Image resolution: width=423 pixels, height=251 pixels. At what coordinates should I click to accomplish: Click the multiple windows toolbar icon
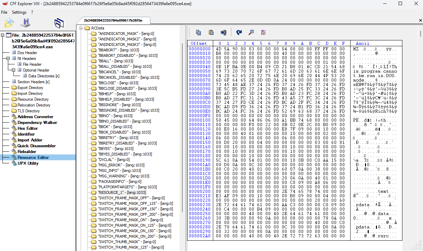tap(59, 23)
